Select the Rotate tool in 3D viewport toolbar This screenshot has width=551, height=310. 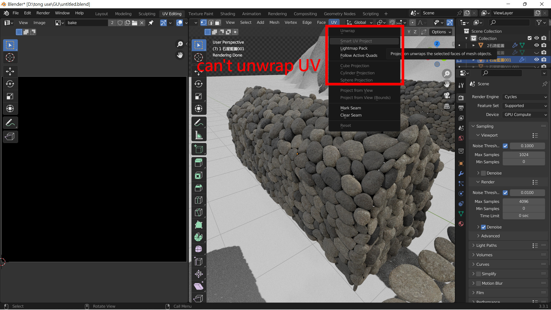(x=199, y=84)
